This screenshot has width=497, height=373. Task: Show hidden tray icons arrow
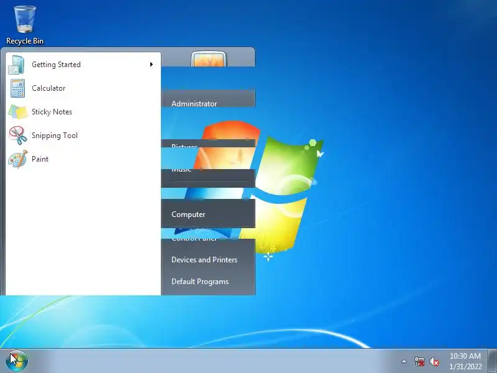[404, 361]
